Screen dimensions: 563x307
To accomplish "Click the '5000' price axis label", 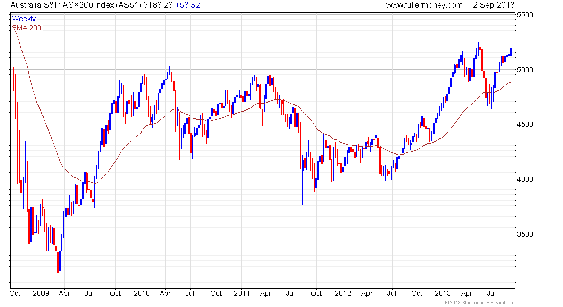I will coord(525,70).
